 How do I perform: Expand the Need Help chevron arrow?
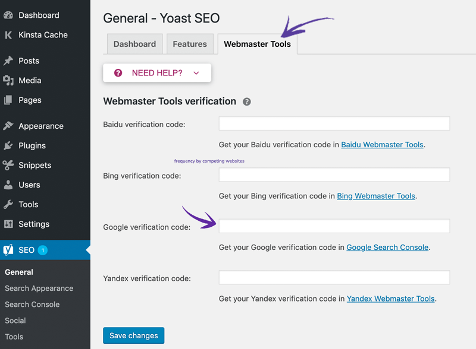[196, 73]
